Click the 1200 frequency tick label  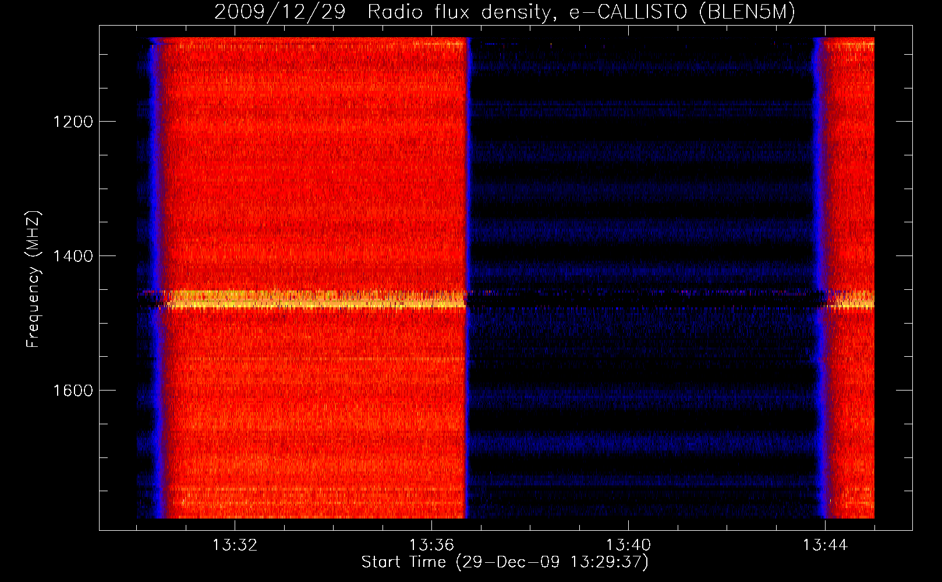point(73,122)
